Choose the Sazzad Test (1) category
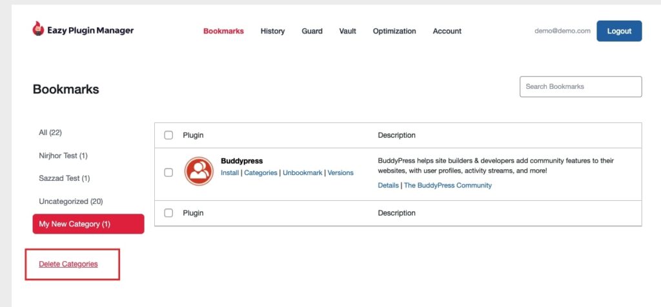 coord(65,178)
